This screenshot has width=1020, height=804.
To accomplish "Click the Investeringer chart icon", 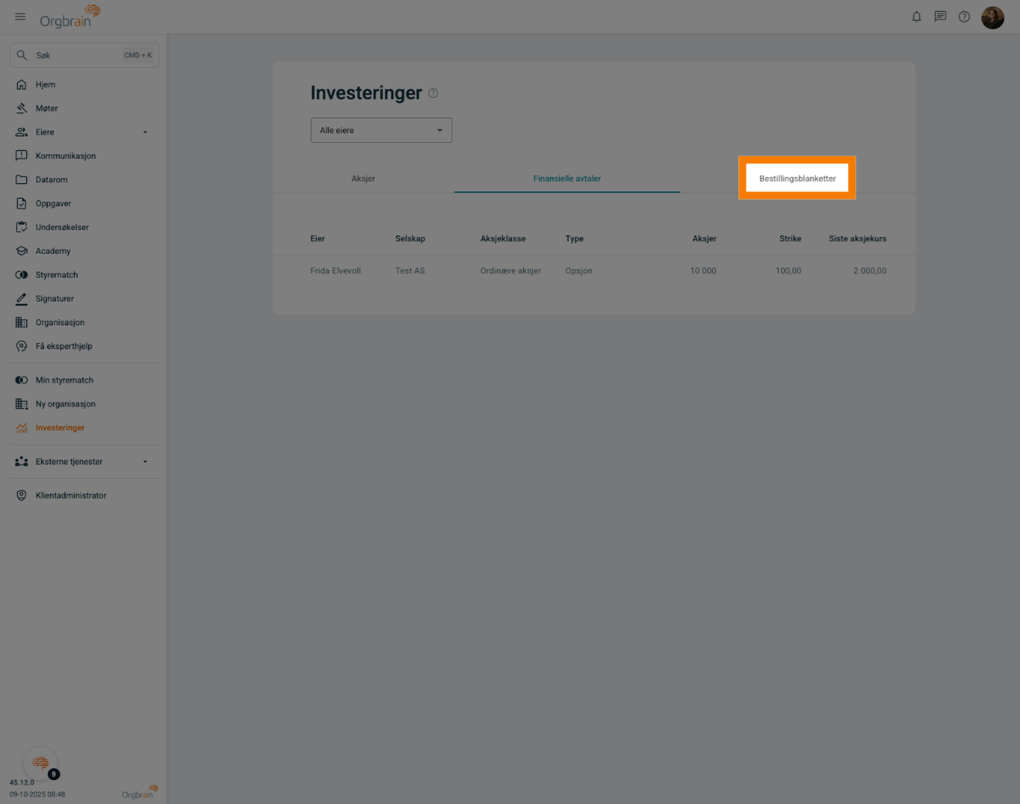I will [22, 428].
